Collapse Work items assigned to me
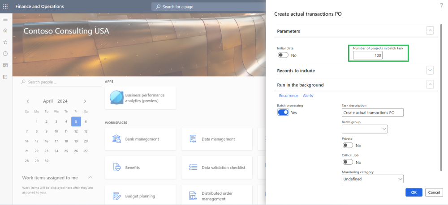 [x=90, y=177]
